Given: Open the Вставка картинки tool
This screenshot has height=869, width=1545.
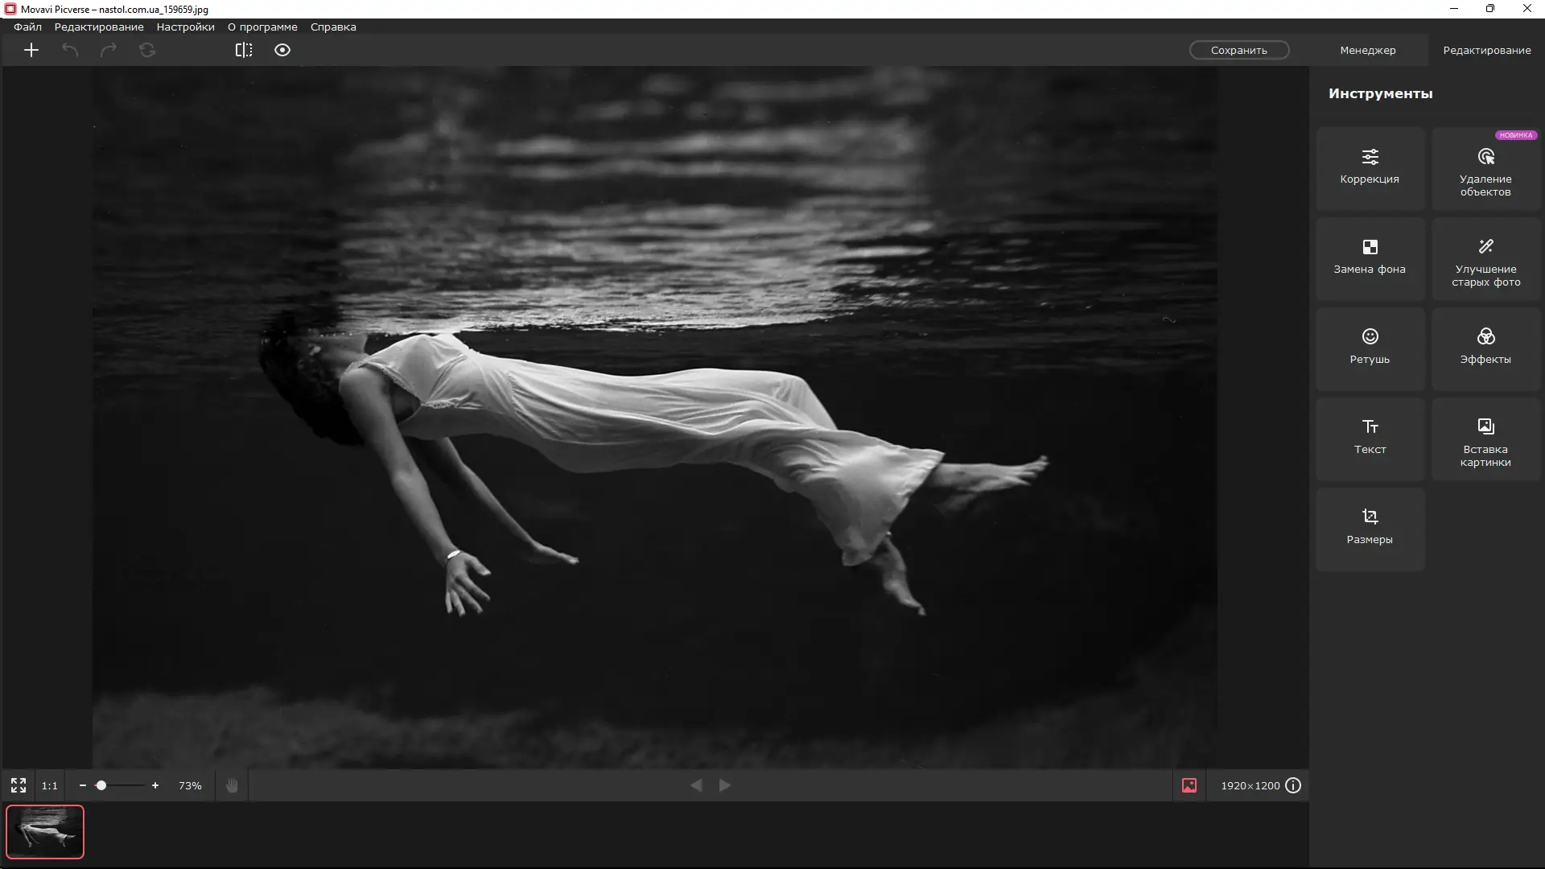Looking at the screenshot, I should pyautogui.click(x=1485, y=441).
